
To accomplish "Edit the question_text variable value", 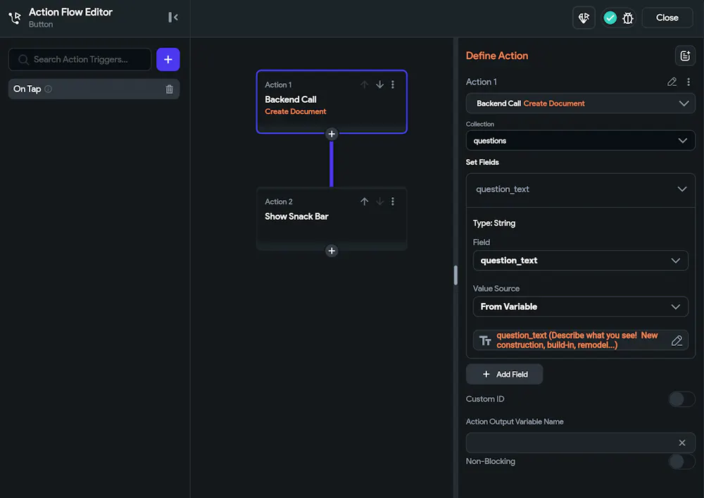I will 677,340.
